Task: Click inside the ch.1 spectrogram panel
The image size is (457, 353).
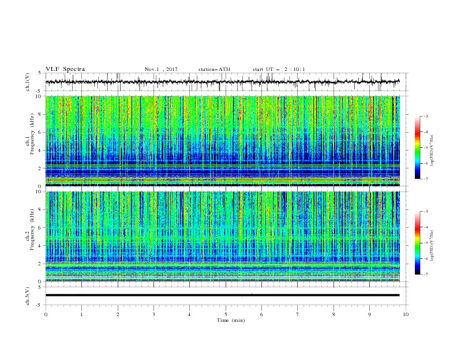Action: tap(223, 141)
